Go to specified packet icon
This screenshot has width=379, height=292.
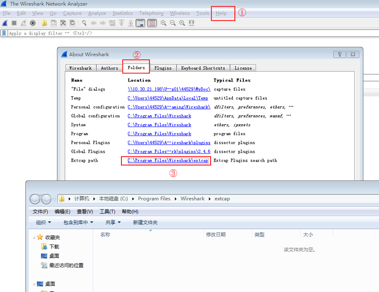click(x=112, y=23)
